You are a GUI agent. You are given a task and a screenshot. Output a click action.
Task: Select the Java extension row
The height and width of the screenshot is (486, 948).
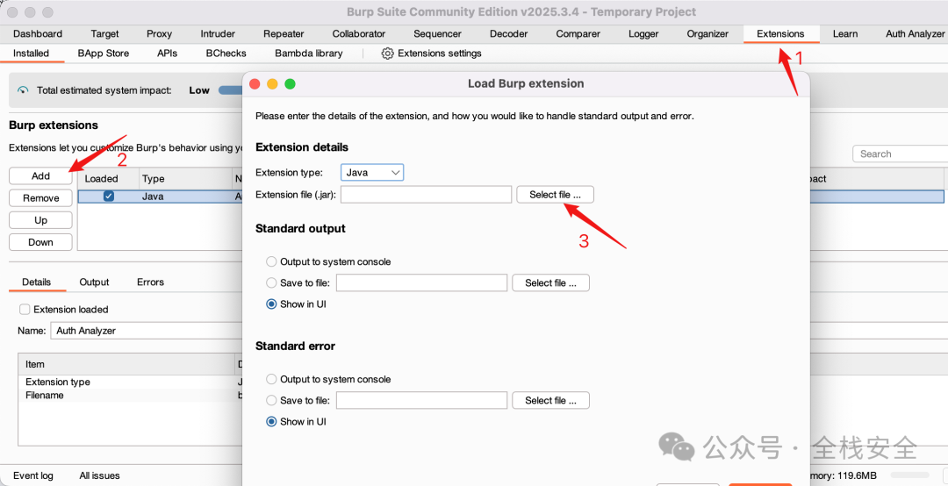[511, 197]
